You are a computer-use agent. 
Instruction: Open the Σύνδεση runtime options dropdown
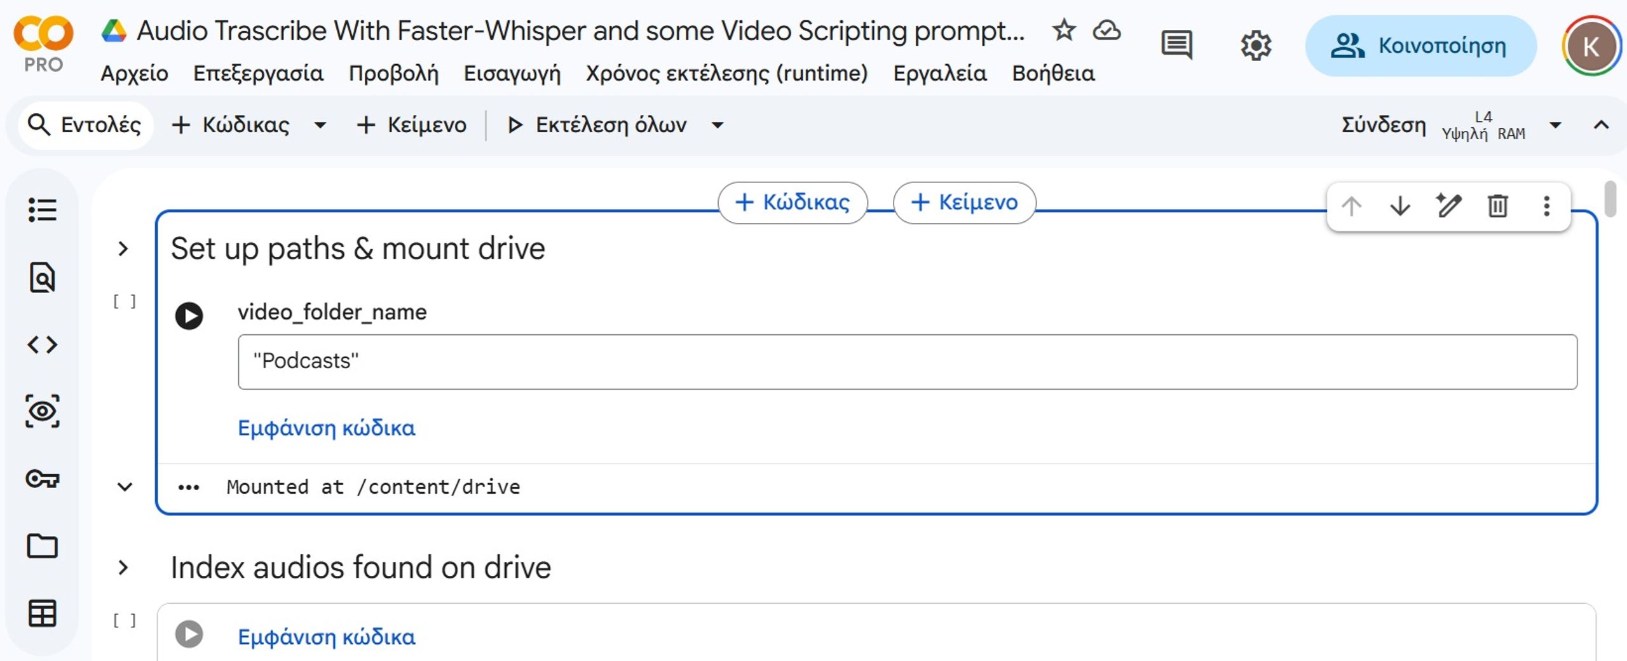pos(1555,125)
